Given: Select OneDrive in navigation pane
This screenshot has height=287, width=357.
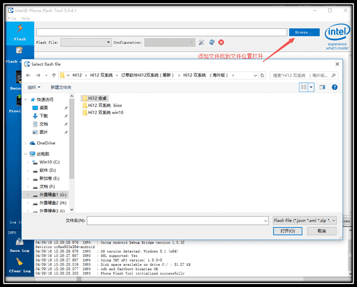Looking at the screenshot, I should pyautogui.click(x=42, y=143).
